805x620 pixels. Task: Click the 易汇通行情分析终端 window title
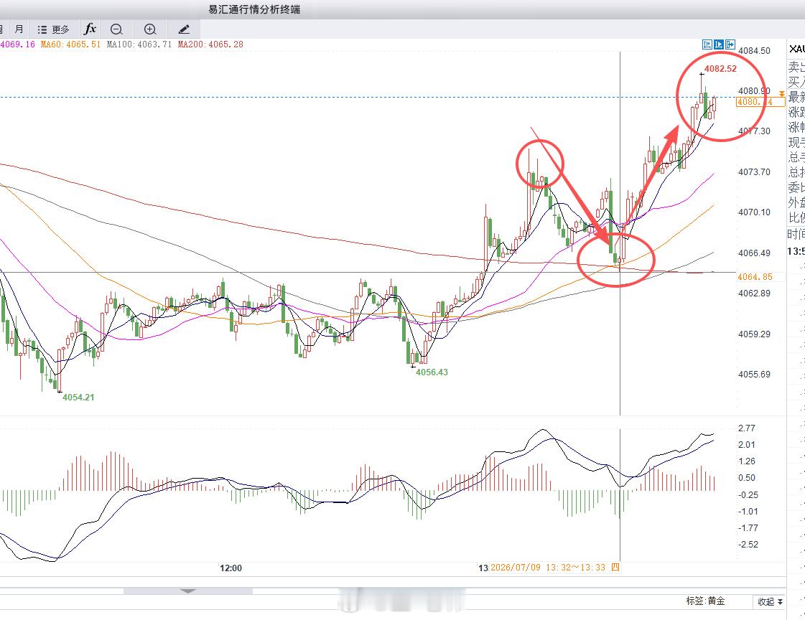click(254, 9)
